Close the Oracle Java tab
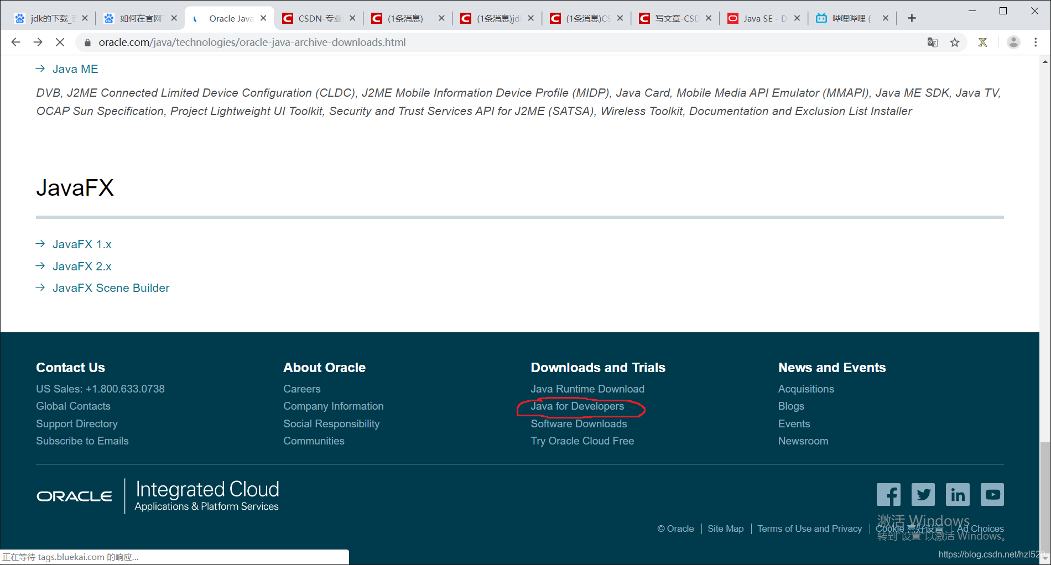The image size is (1051, 565). (x=263, y=18)
